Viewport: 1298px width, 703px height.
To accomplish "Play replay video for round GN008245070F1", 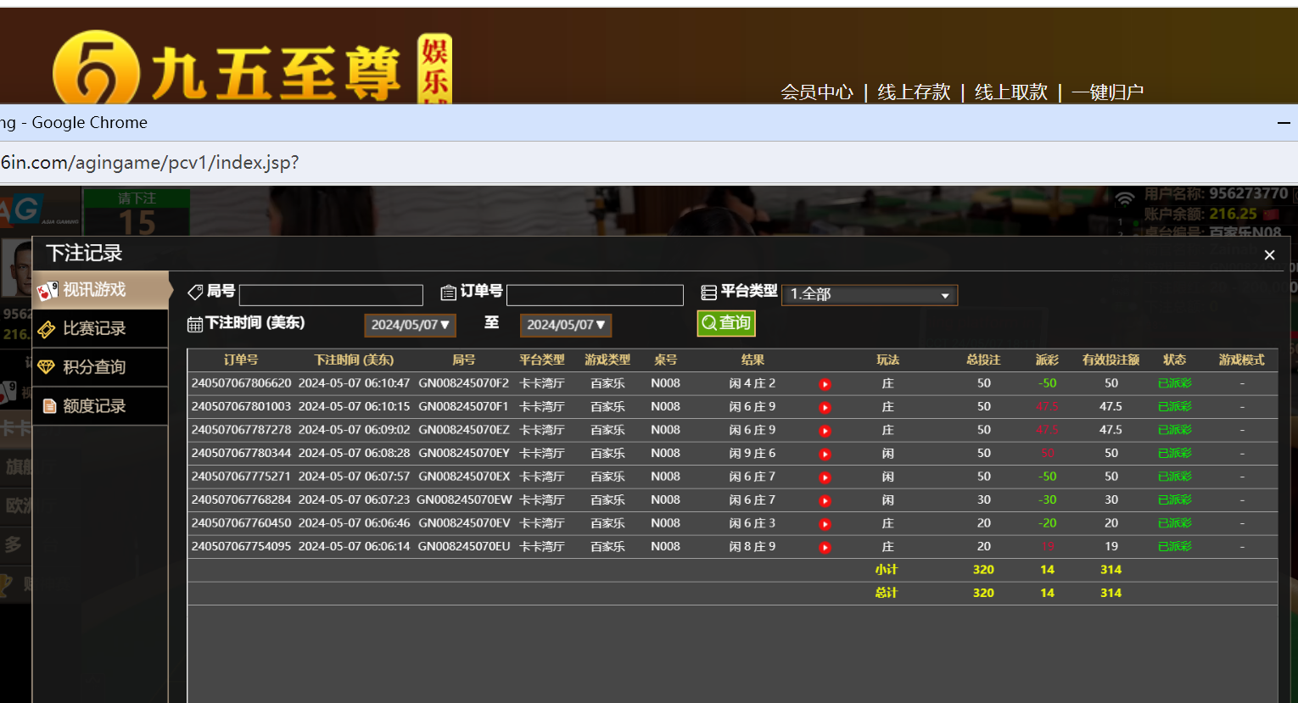I will click(825, 408).
